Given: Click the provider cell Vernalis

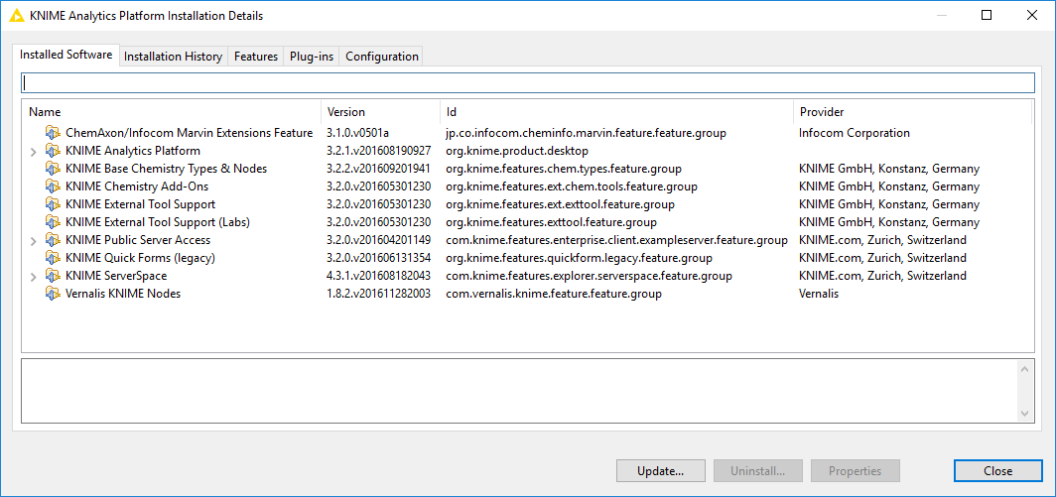Looking at the screenshot, I should click(818, 294).
